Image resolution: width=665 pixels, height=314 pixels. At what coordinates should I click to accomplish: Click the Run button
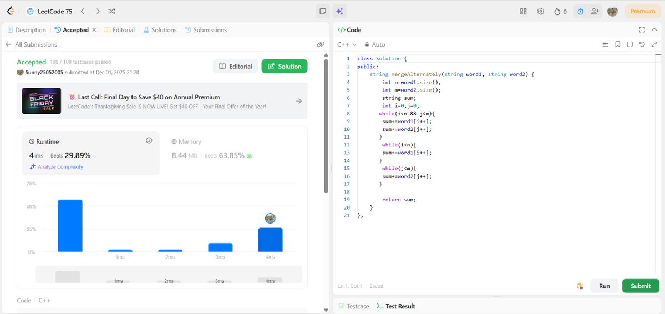[x=605, y=286]
